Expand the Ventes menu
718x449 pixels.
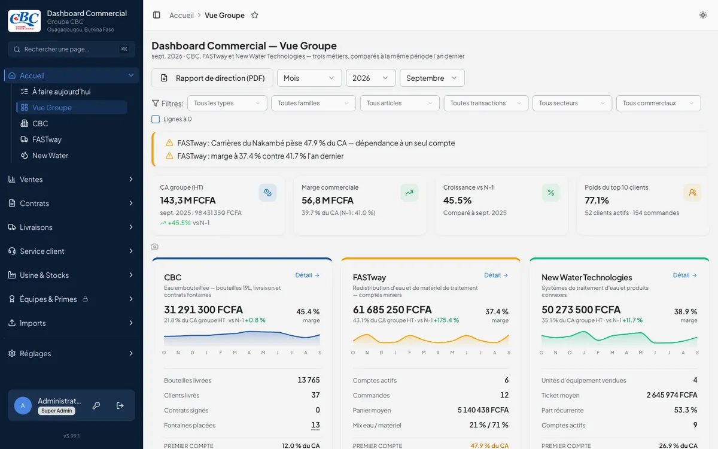click(71, 179)
